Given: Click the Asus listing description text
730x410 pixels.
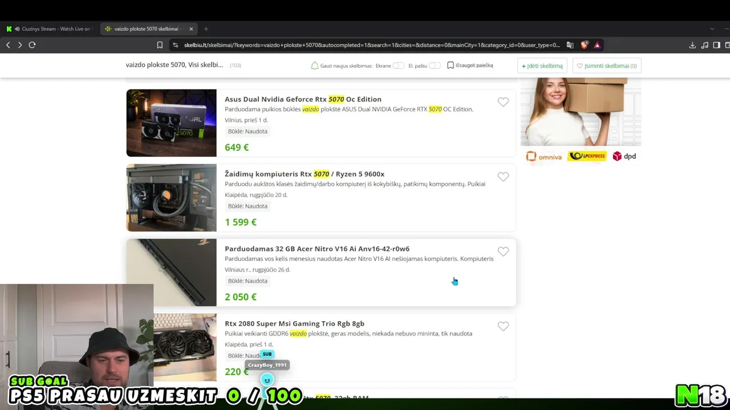Looking at the screenshot, I should point(349,109).
